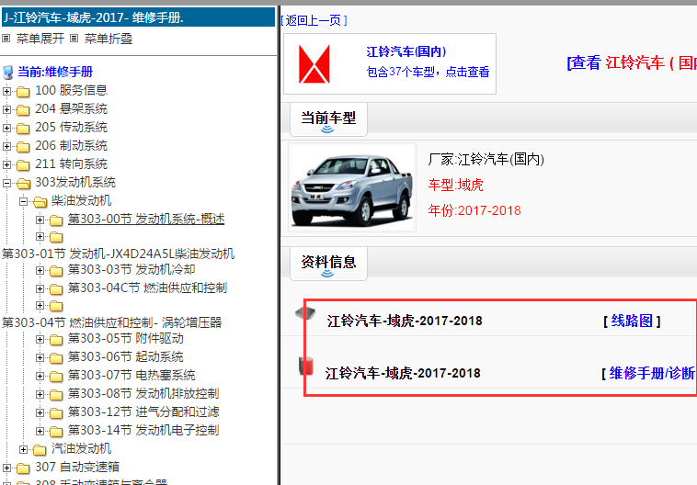
Task: Expand the 汽油发动机 subfolder
Action: pyautogui.click(x=23, y=449)
